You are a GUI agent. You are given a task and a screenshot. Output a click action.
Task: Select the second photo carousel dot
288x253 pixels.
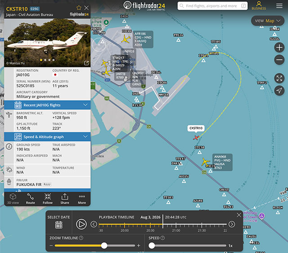pos(45,60)
